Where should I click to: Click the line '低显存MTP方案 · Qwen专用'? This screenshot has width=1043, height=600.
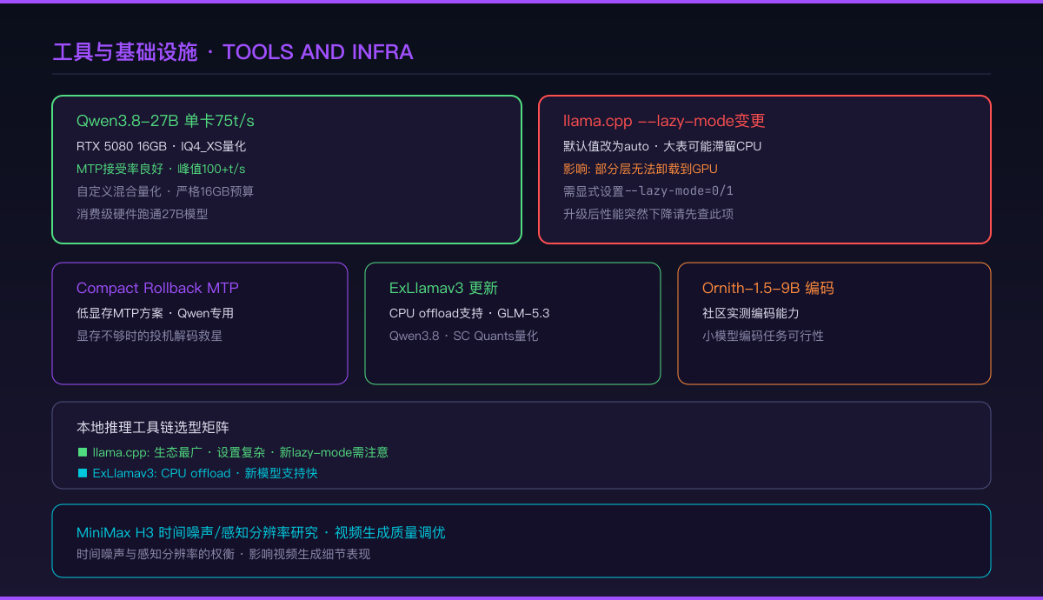click(x=155, y=313)
